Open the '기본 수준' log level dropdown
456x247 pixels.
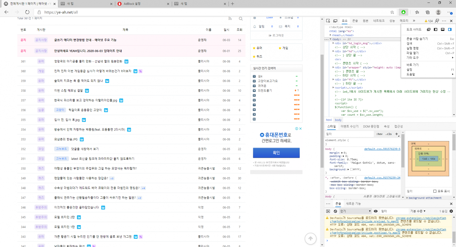click(x=418, y=211)
